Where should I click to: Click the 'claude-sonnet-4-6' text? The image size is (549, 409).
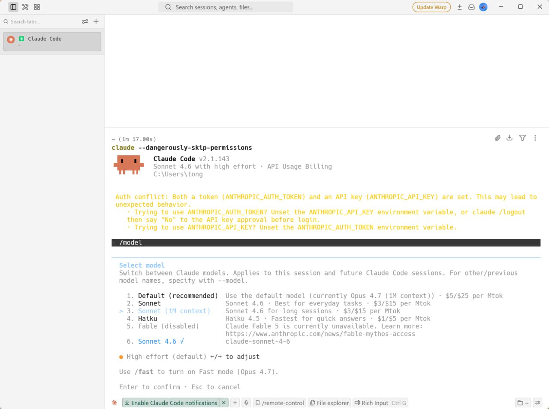click(x=258, y=342)
